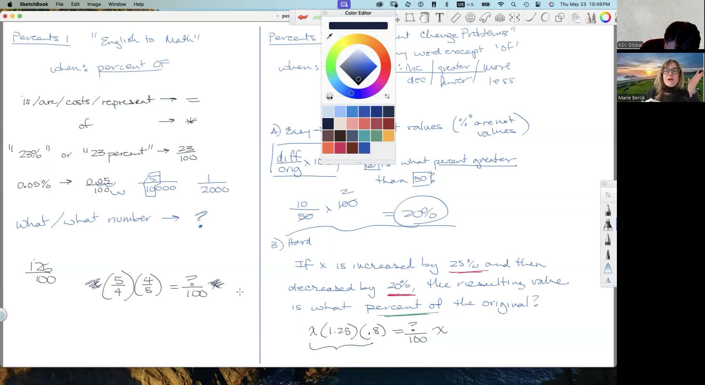Viewport: 705px width, 385px height.
Task: Open the Layer Editor icon
Action: 576,17
